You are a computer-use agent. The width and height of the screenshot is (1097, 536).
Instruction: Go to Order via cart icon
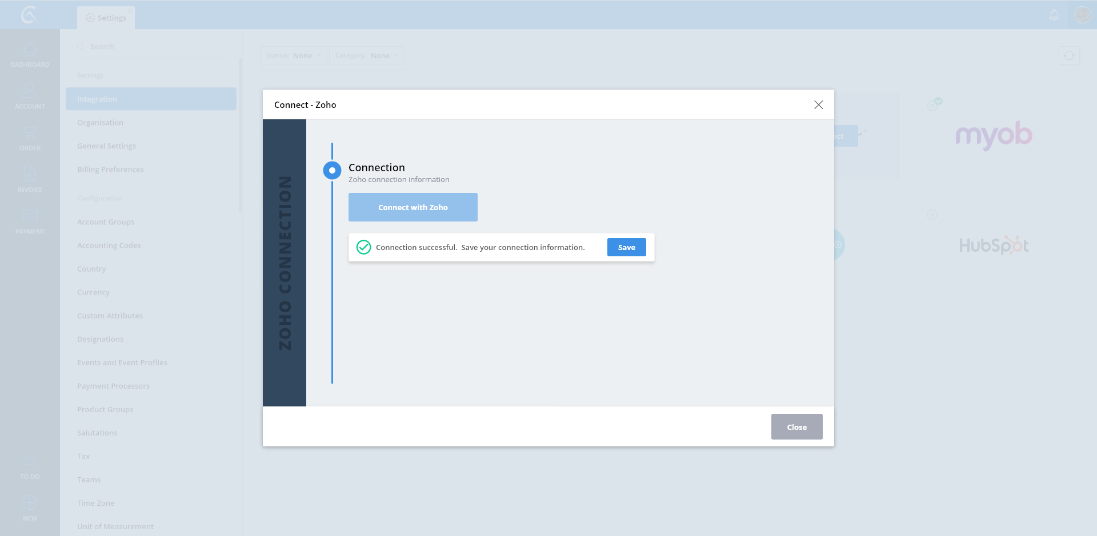(x=30, y=134)
